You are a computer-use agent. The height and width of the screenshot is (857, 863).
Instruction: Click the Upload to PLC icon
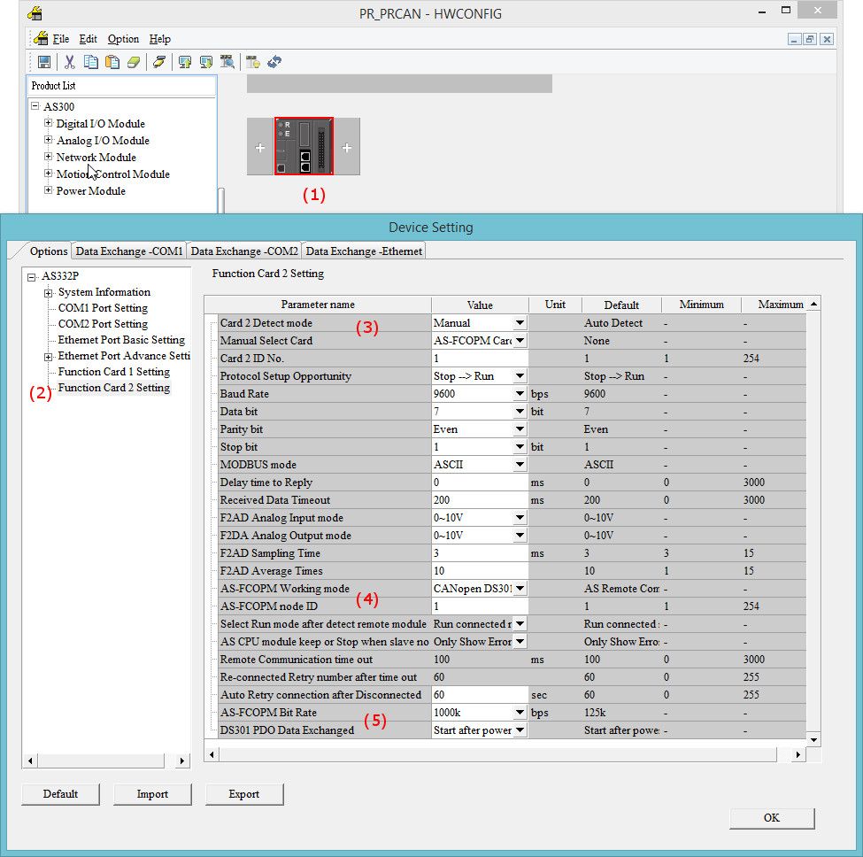[184, 62]
